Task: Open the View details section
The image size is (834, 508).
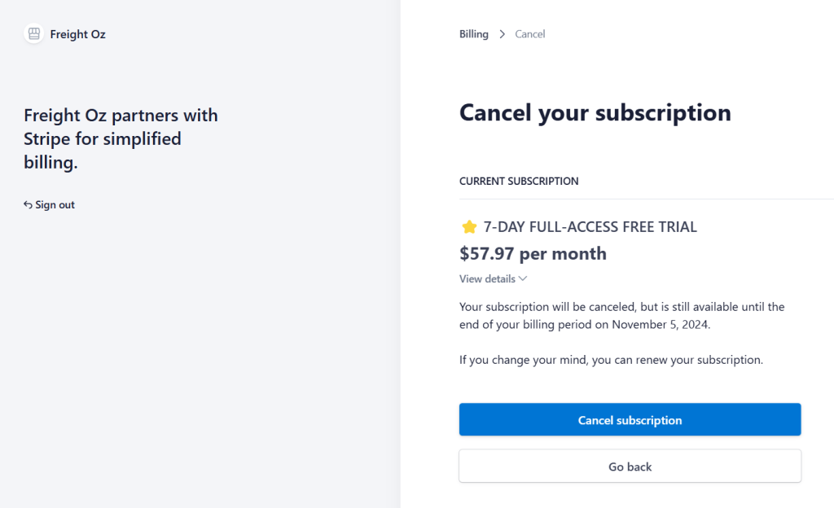Action: coord(488,278)
